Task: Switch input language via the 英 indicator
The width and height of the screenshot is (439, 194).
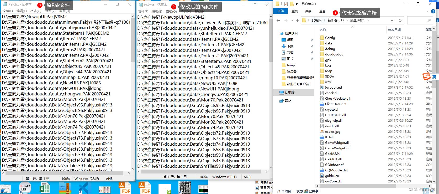Action: pos(434,77)
